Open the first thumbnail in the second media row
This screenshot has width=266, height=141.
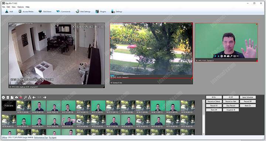point(9,120)
